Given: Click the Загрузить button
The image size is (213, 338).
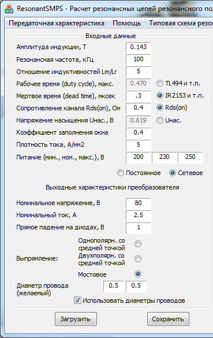Looking at the screenshot, I should coord(76,319).
